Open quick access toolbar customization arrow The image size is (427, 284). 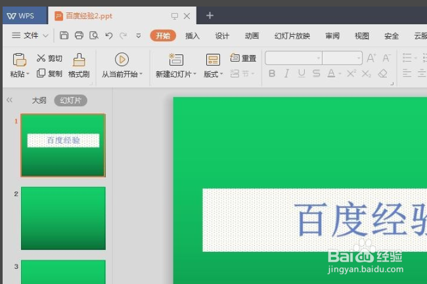139,35
